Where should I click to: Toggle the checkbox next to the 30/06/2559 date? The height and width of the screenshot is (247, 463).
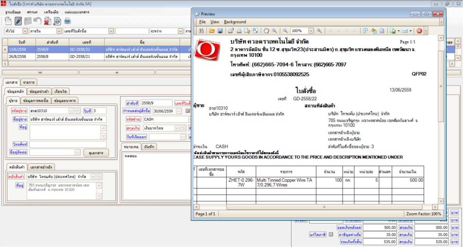tap(188, 111)
